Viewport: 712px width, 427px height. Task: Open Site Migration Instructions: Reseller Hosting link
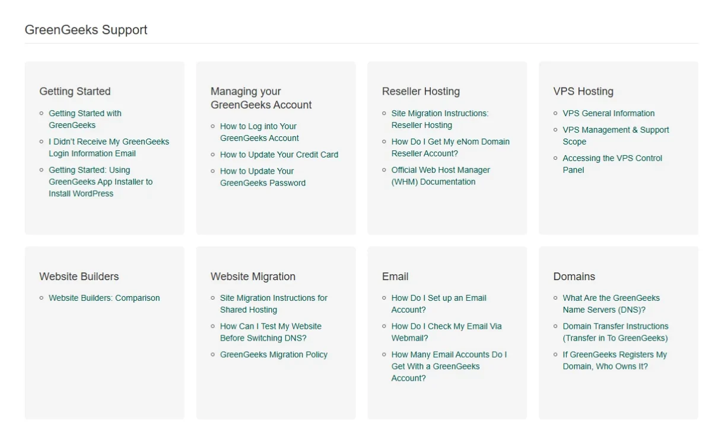coord(440,119)
